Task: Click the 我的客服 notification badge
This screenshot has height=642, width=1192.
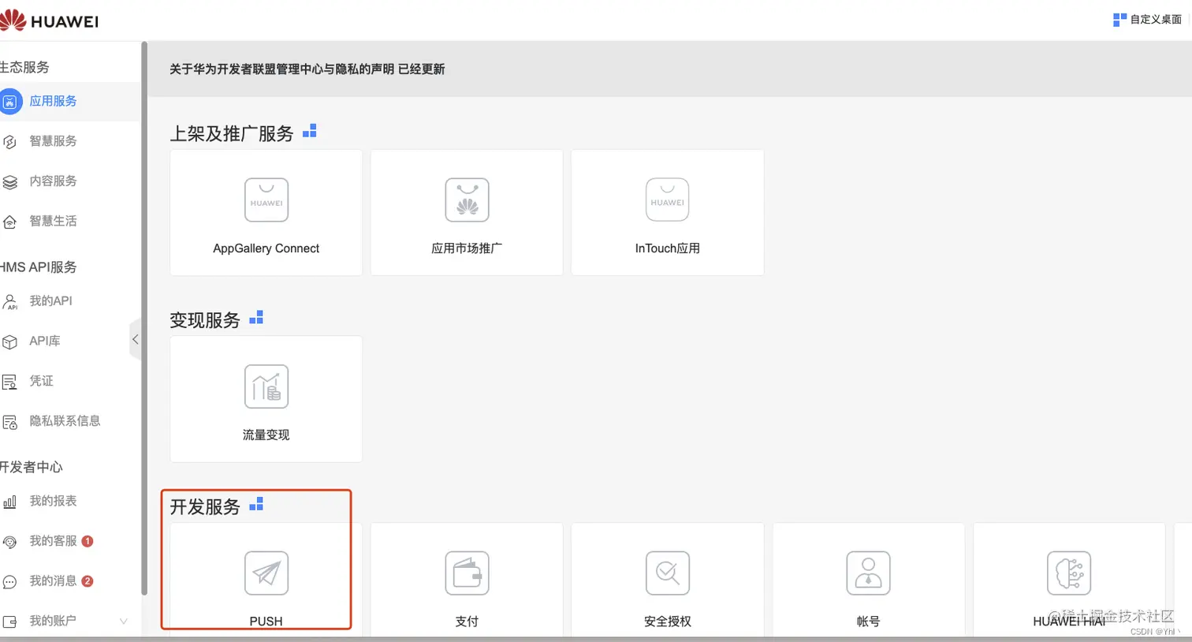Action: tap(88, 541)
